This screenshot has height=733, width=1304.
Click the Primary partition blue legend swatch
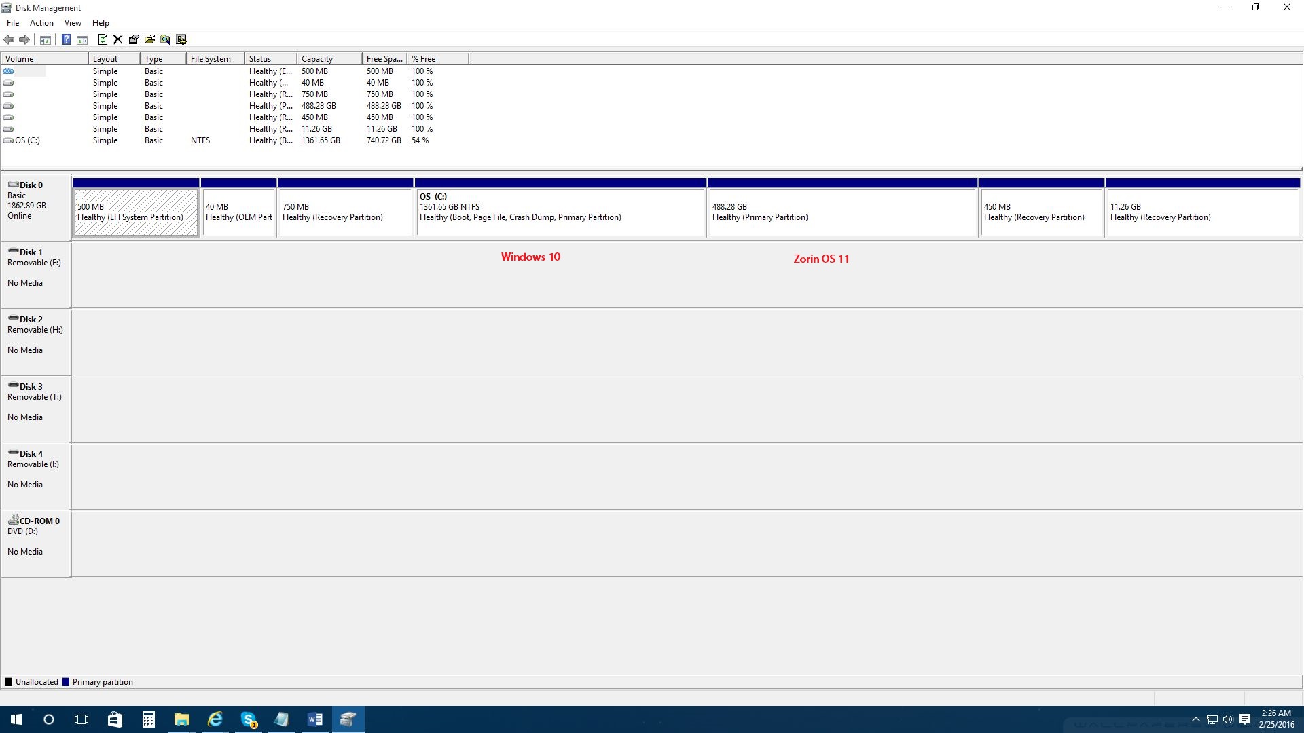(66, 682)
